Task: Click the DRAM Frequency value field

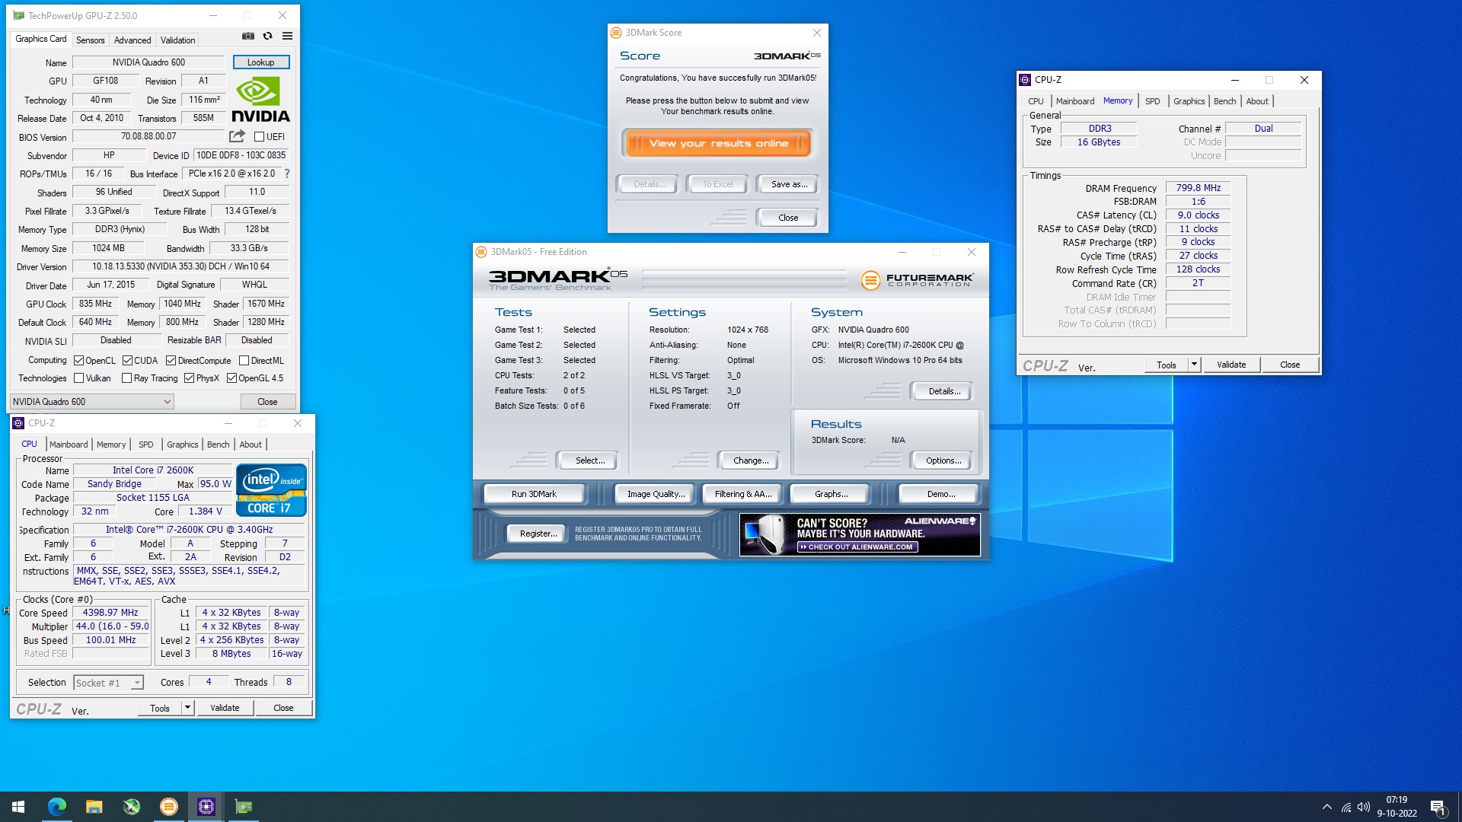Action: [1198, 188]
